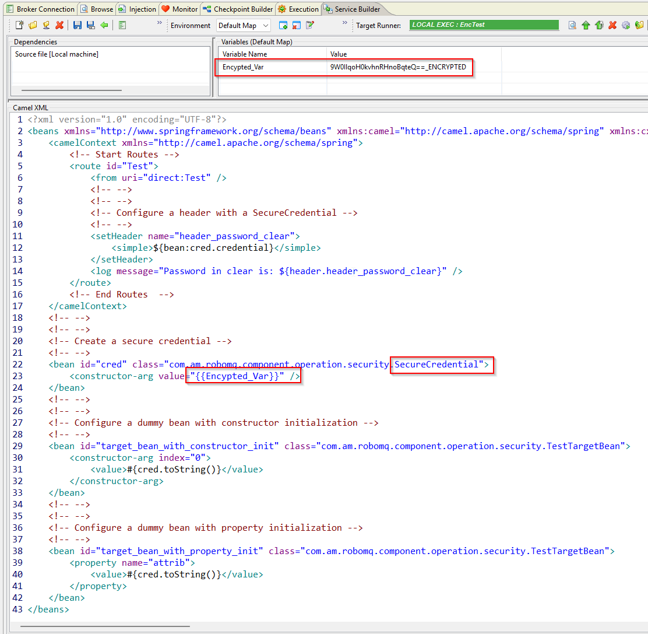The width and height of the screenshot is (648, 634).
Task: Click the magnifier icon beside Target Runner
Action: [x=572, y=25]
